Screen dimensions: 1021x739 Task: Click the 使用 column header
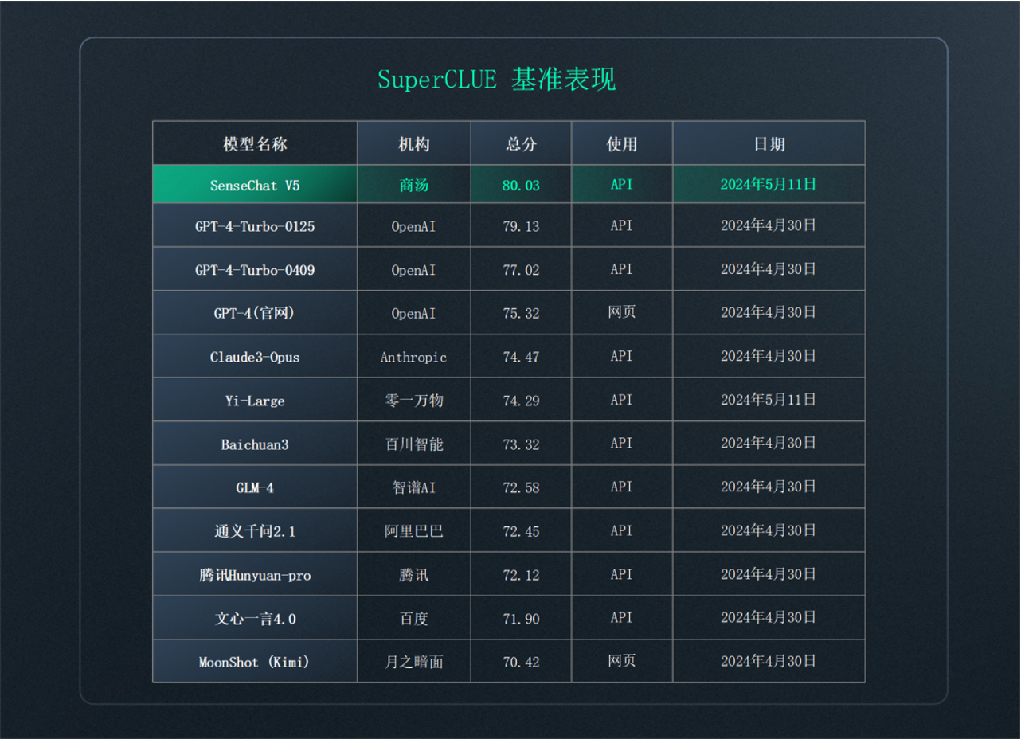coord(621,144)
